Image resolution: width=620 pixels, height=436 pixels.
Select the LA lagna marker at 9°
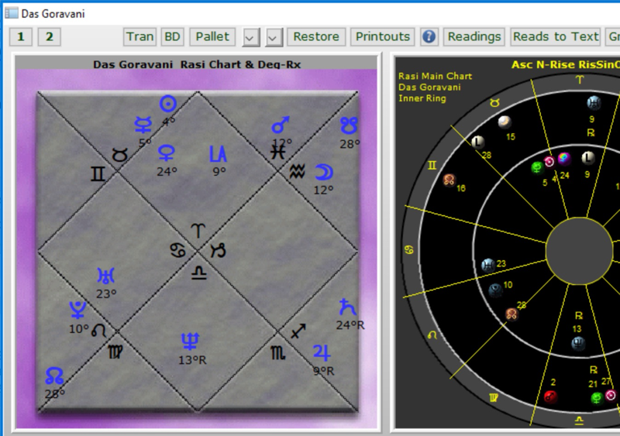click(x=218, y=153)
